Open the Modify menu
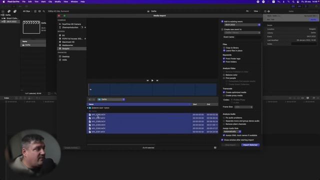 point(58,1)
